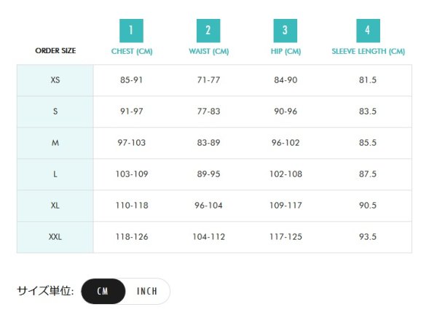Viewport: 437px width, 323px height.
Task: Select the CHEST (CM) column header
Action: point(131,52)
